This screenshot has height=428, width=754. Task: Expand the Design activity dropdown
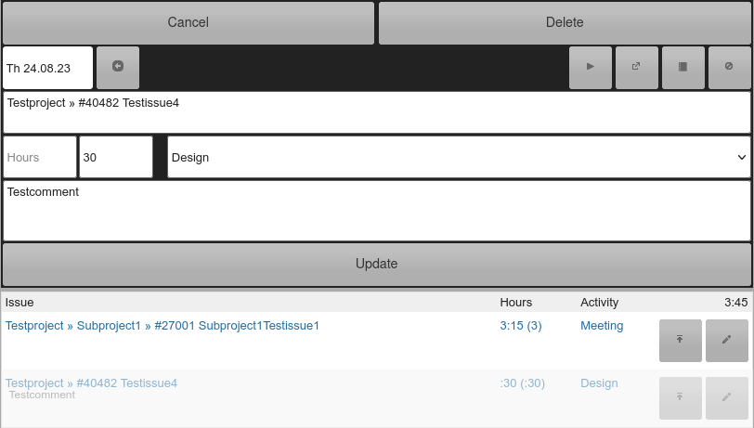[459, 157]
